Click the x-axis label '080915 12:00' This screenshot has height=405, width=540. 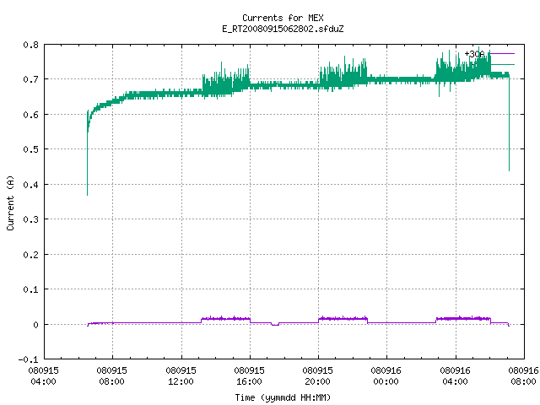coord(181,375)
